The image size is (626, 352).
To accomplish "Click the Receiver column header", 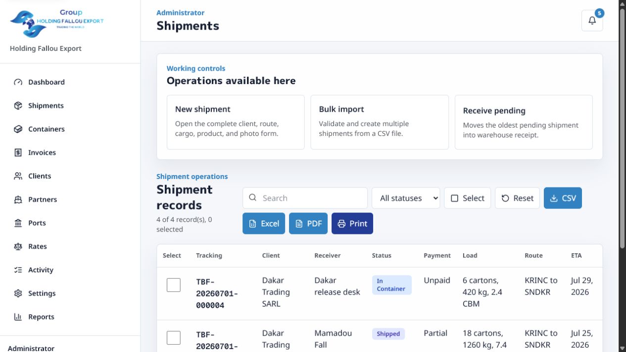I will (x=328, y=256).
